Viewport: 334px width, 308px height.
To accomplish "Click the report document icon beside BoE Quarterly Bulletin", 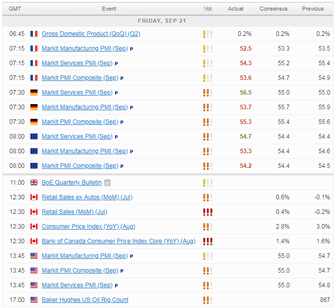I will coord(107,183).
